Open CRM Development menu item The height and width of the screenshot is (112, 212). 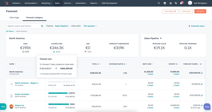pos(110,3)
